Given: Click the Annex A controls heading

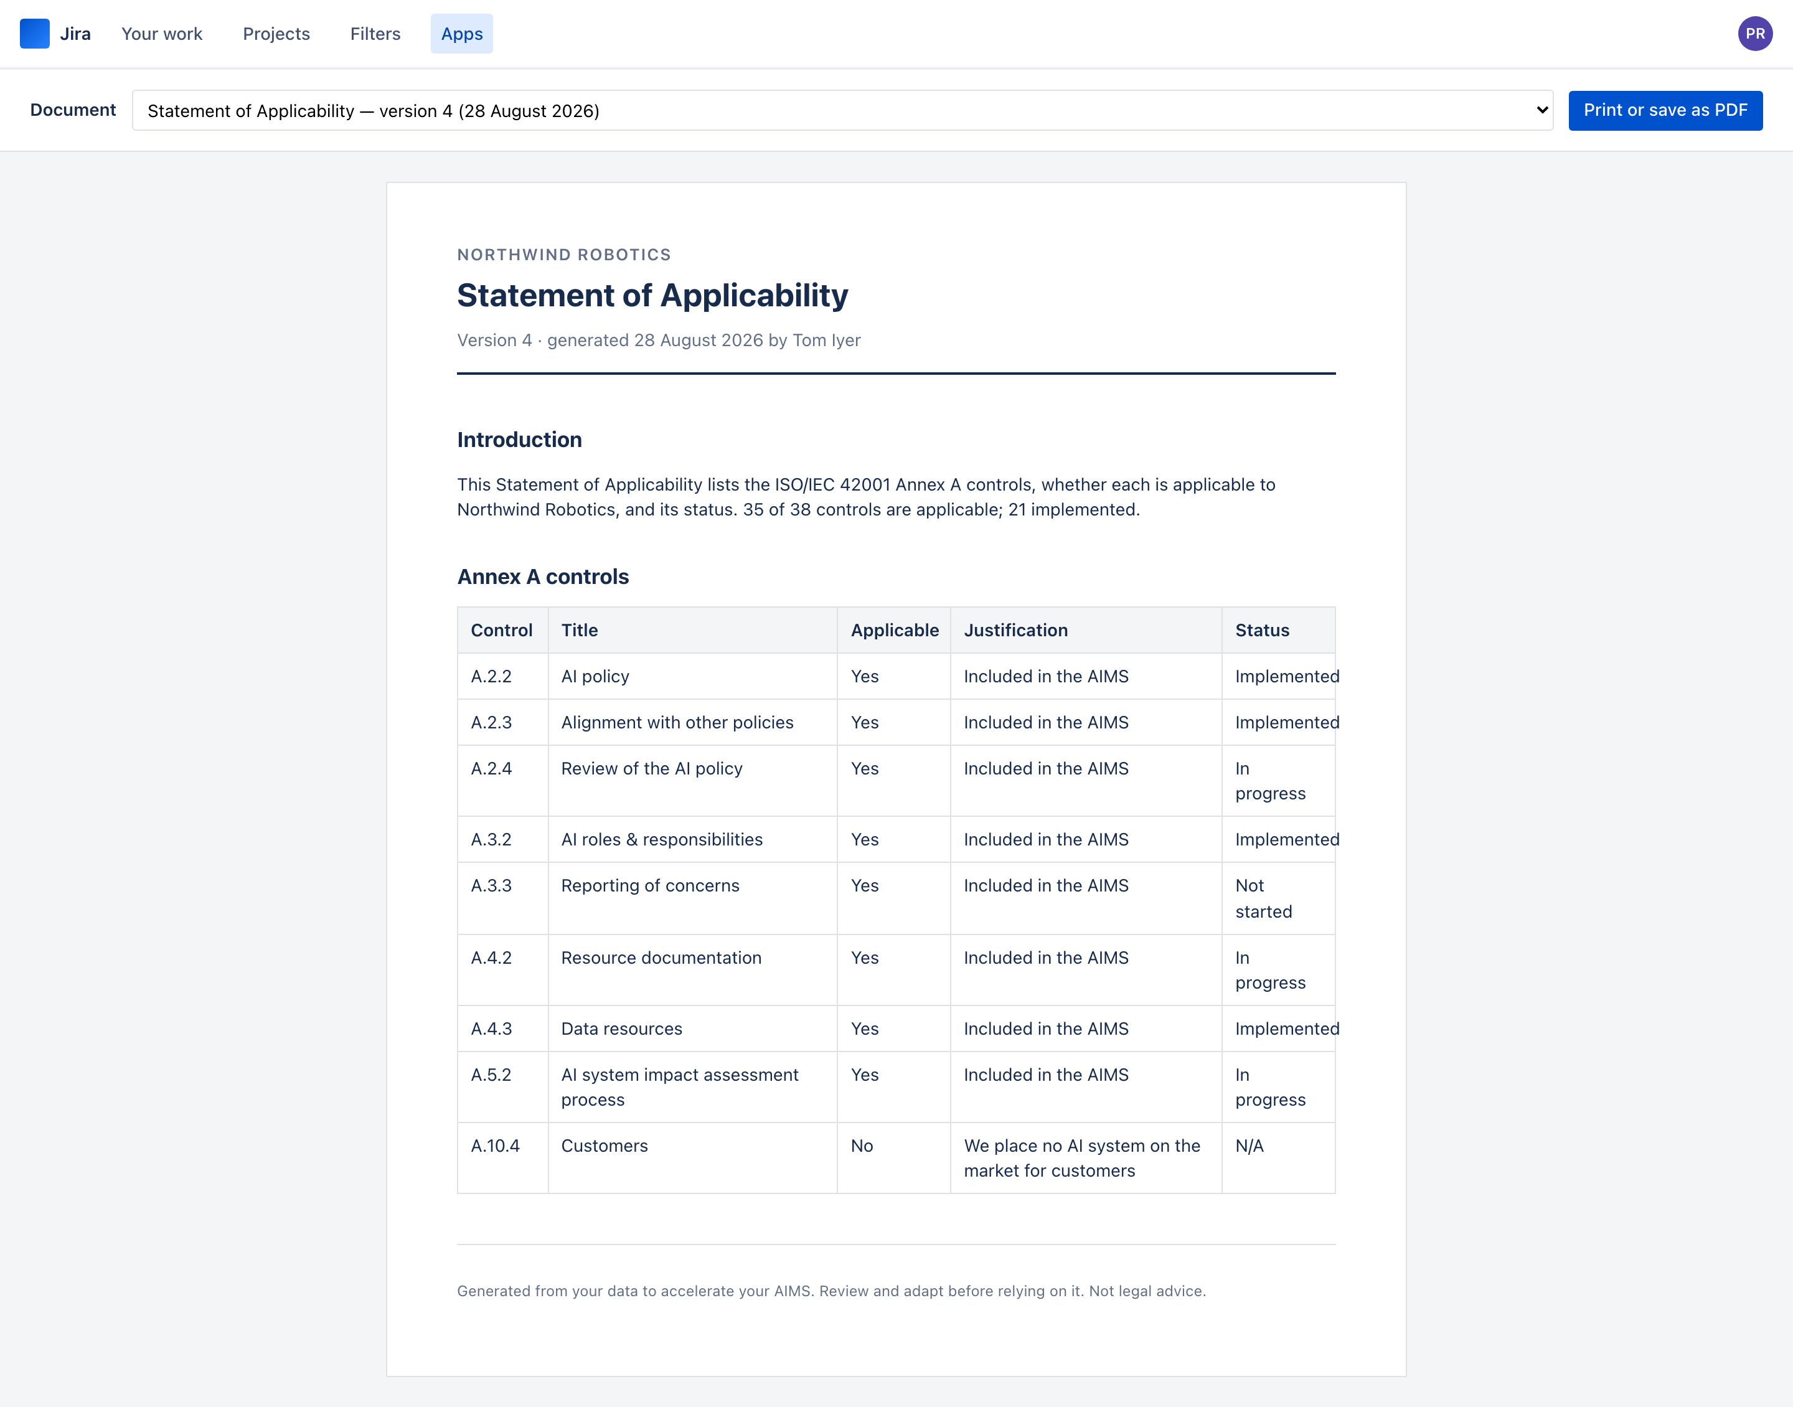Looking at the screenshot, I should pyautogui.click(x=543, y=576).
